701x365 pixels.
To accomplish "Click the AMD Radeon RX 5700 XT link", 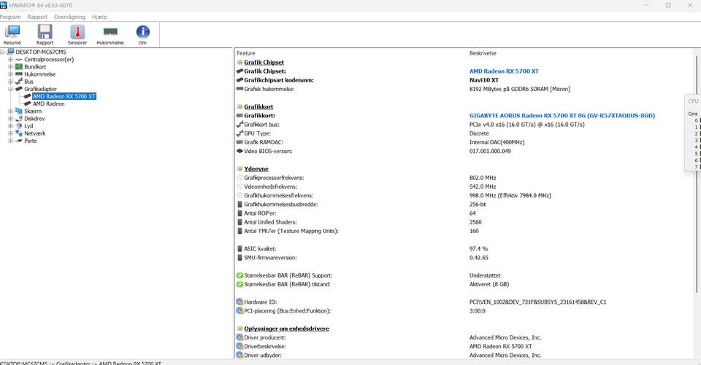I will point(504,71).
